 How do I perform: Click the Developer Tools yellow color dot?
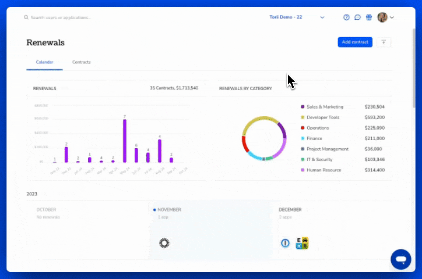[x=303, y=117]
